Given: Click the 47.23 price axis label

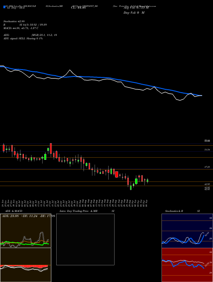Looking at the screenshot, I should [207, 167].
